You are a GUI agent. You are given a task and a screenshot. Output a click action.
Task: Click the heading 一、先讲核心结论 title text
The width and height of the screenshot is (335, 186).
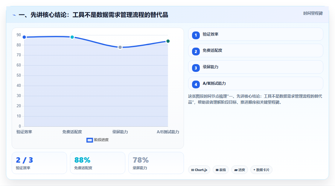93,15
